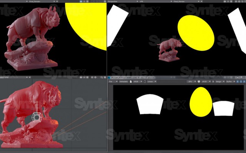
Task: Open Final_Render dropdown in top-right viewport
Action: pos(186,2)
